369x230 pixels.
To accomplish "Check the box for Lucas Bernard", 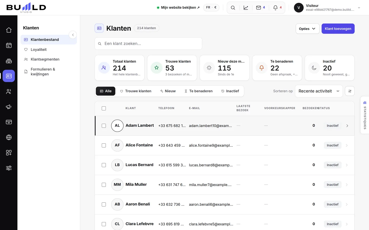I will [104, 165].
